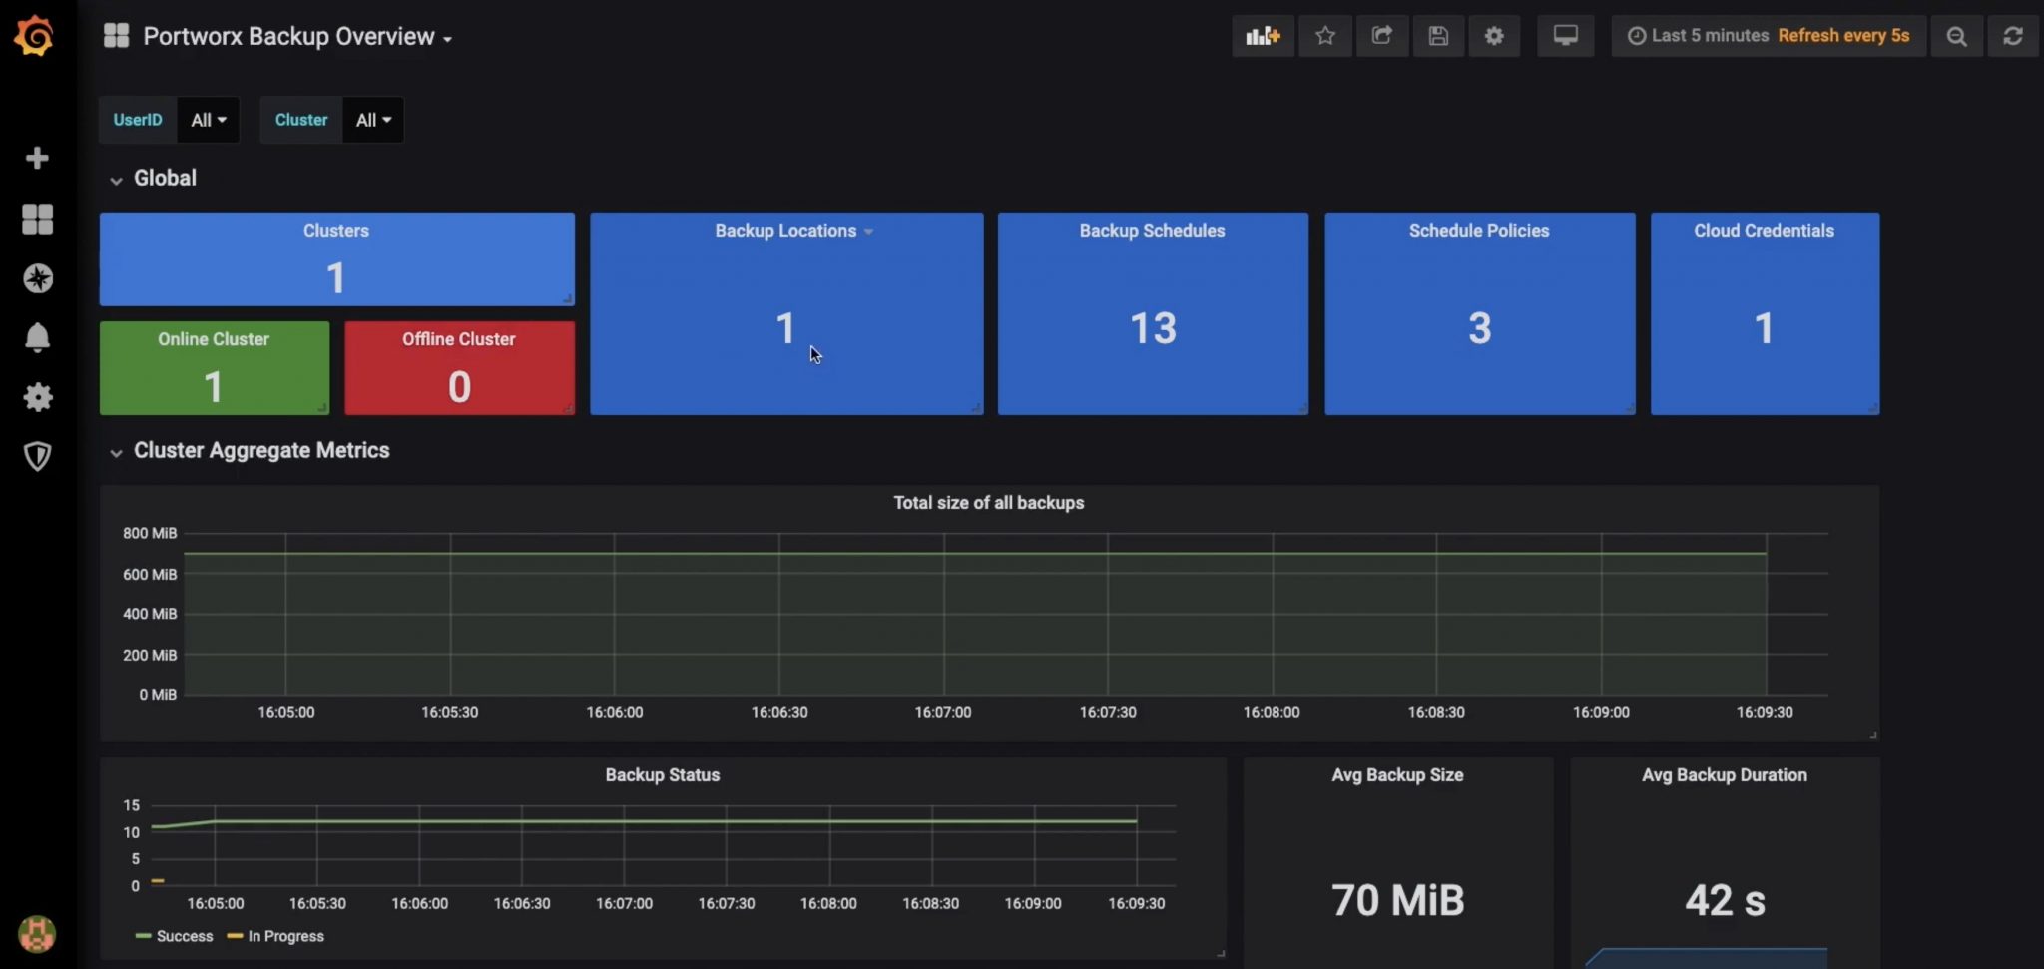Open the Configuration gear in the sidebar
Screen dimensions: 2044x969
click(x=37, y=397)
